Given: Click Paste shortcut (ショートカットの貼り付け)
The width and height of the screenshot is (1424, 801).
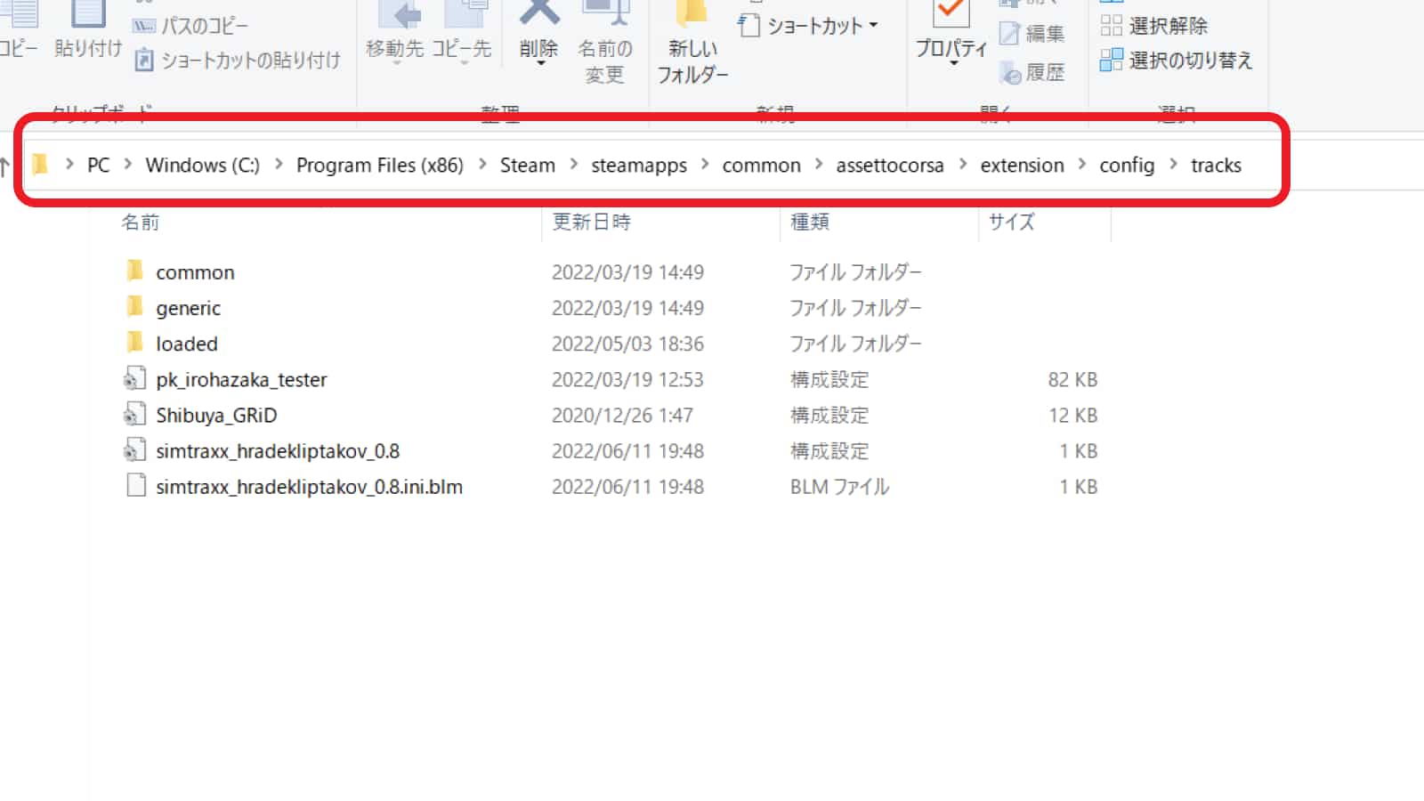Looking at the screenshot, I should click(238, 61).
